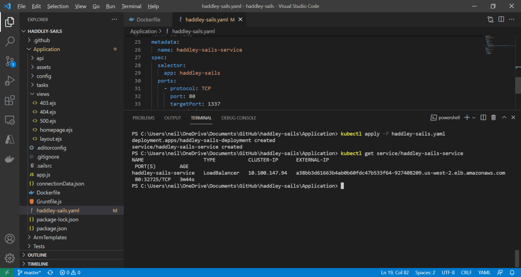
Task: Open the Docker view icon
Action: [10, 159]
